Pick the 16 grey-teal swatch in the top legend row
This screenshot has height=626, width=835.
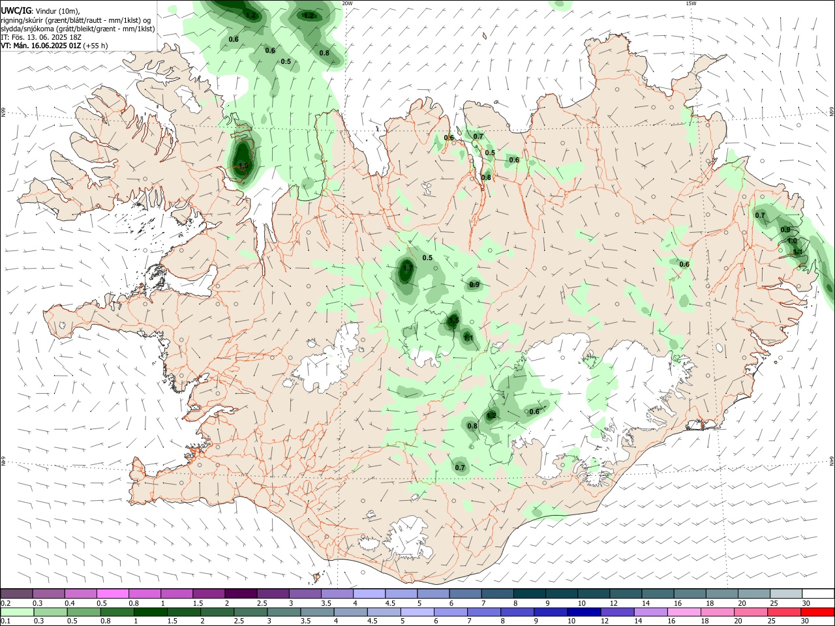pyautogui.click(x=689, y=594)
